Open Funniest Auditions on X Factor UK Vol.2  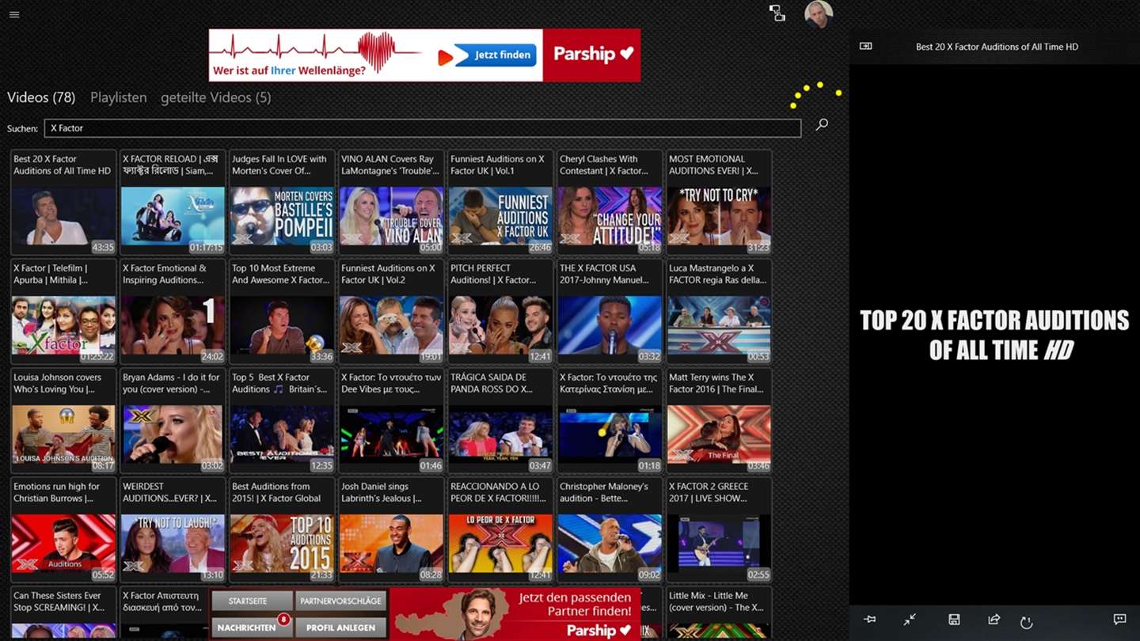391,311
